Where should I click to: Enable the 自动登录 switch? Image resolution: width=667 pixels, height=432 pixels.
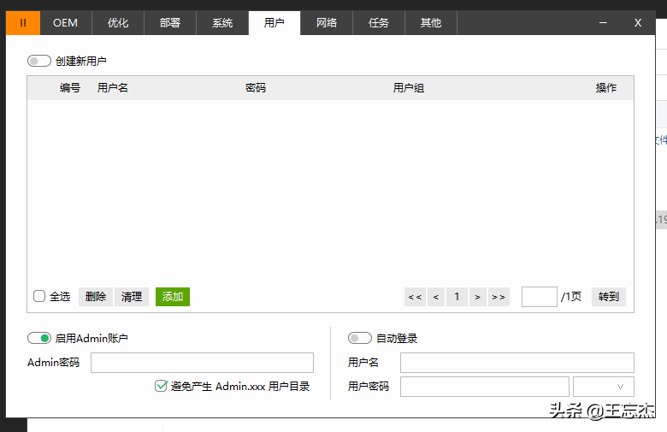(360, 339)
